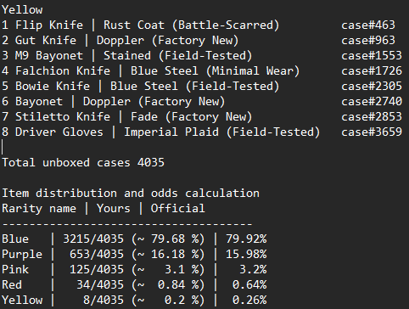Click the 'Yours' column header
The width and height of the screenshot is (409, 309).
point(114,209)
